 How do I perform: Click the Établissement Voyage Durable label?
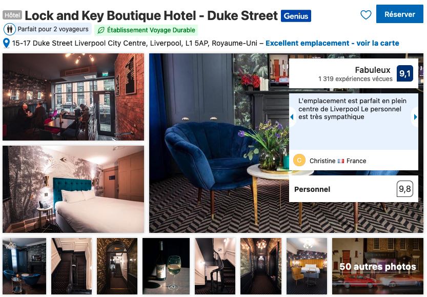[151, 30]
